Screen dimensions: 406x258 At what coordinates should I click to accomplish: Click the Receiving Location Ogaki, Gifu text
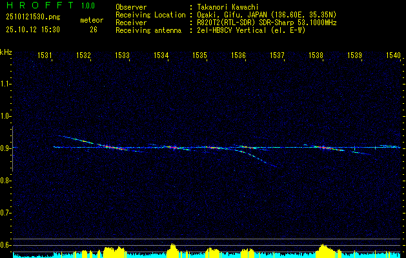point(267,15)
